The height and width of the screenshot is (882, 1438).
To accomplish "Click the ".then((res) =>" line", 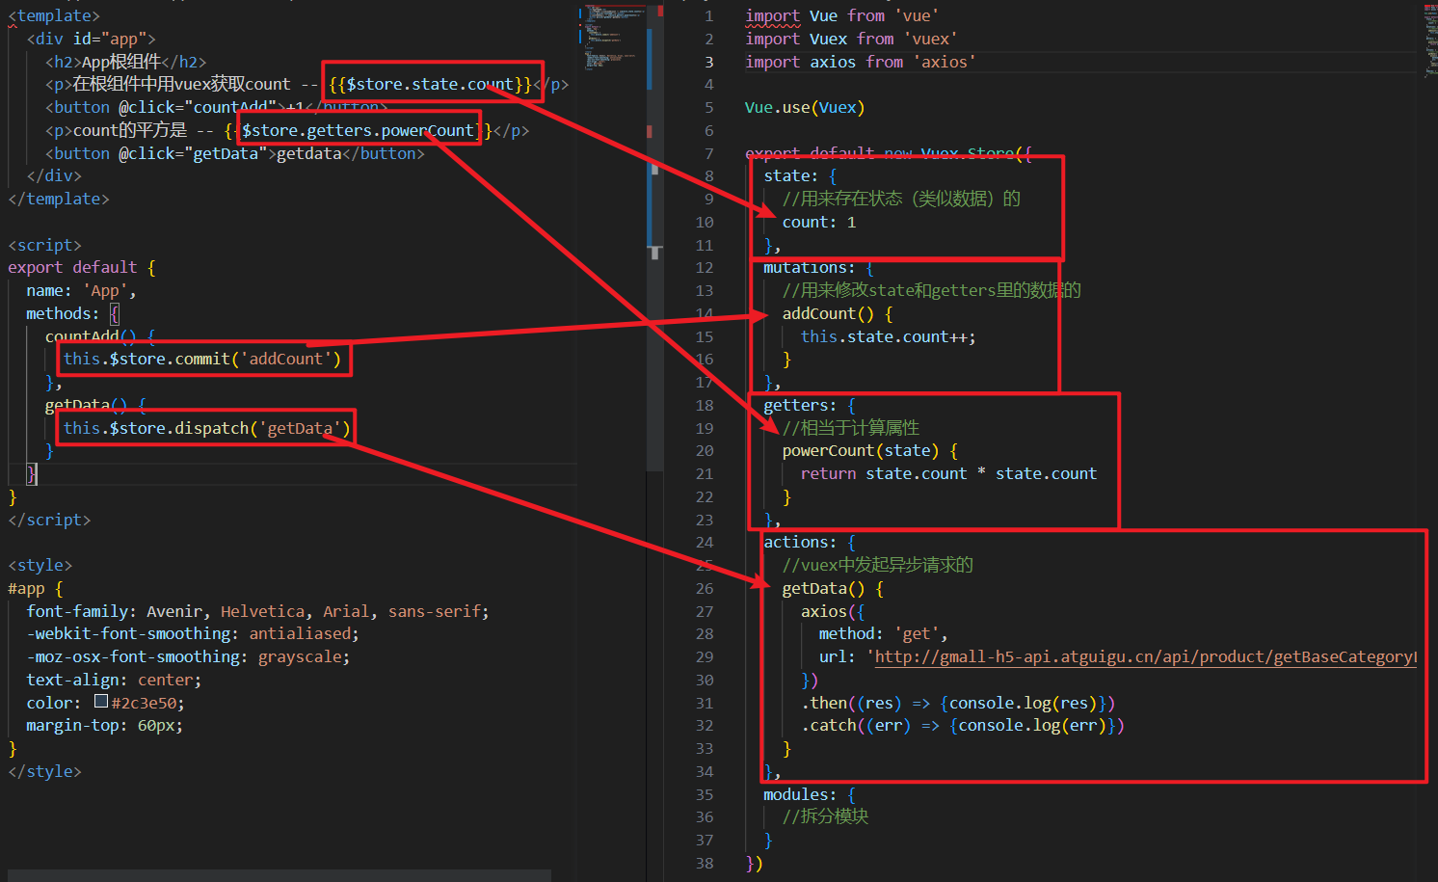I will [958, 703].
